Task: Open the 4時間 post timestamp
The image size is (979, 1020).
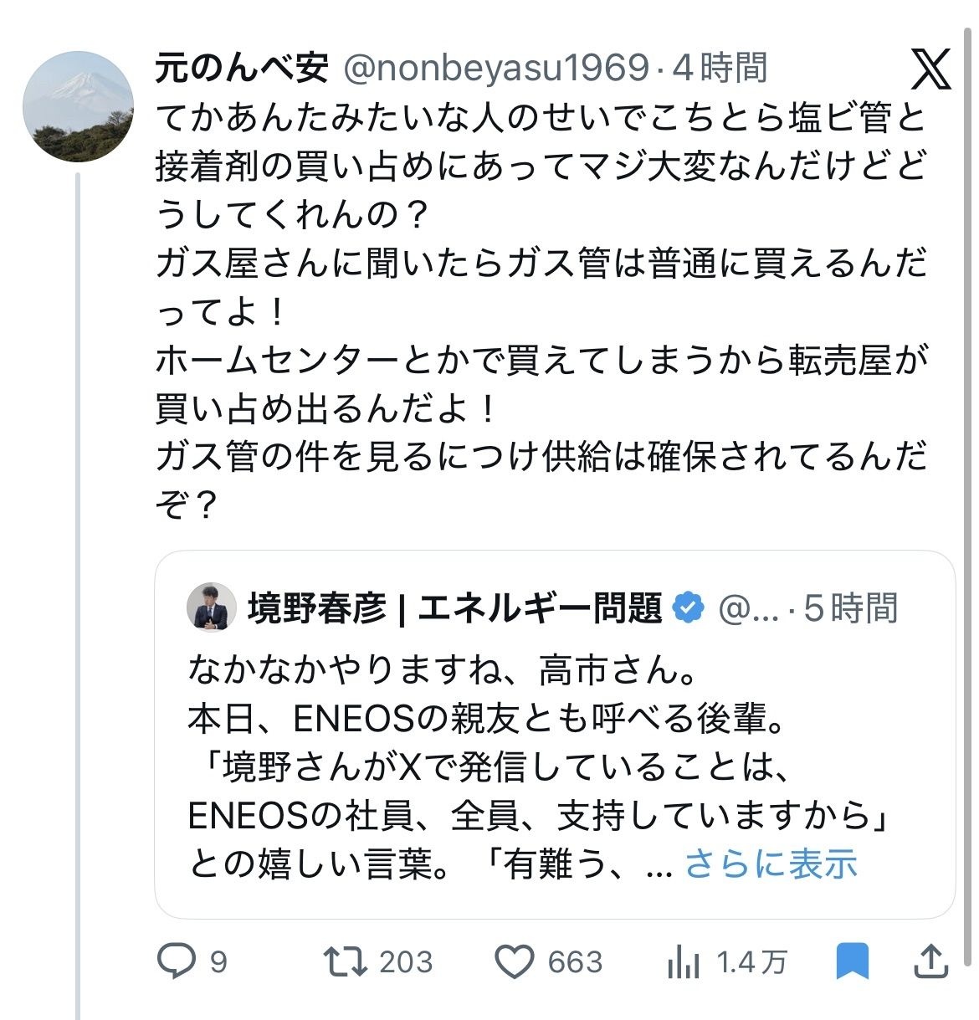Action: [720, 68]
